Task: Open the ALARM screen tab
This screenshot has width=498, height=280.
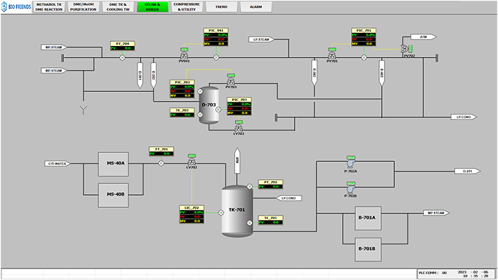Action: coord(256,7)
